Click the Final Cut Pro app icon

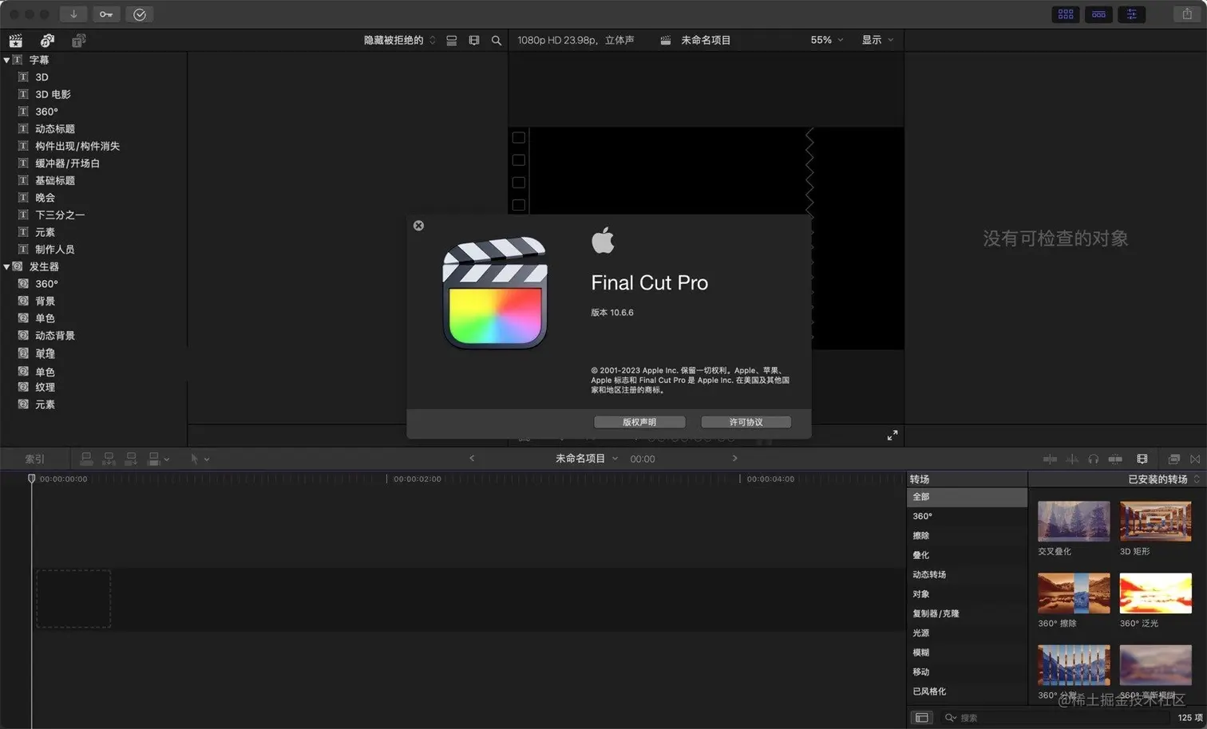(495, 293)
